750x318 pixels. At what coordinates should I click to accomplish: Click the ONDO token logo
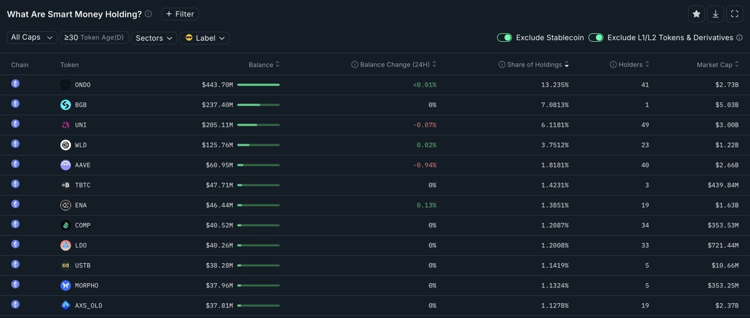click(x=66, y=85)
